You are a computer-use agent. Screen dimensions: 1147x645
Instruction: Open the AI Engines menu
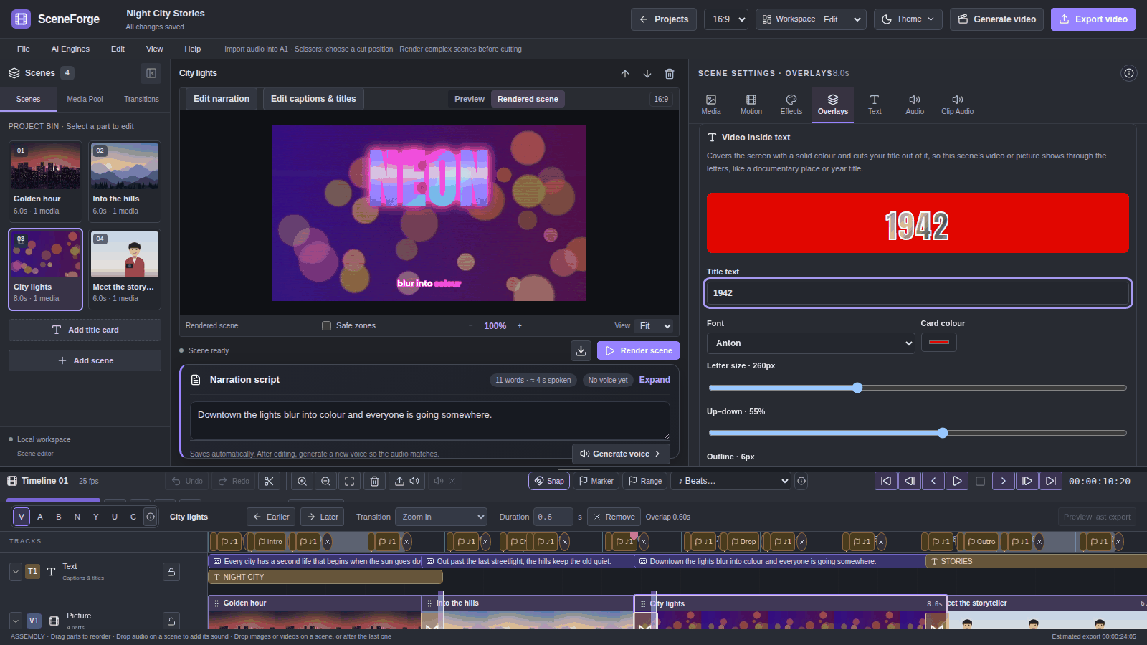pos(70,49)
